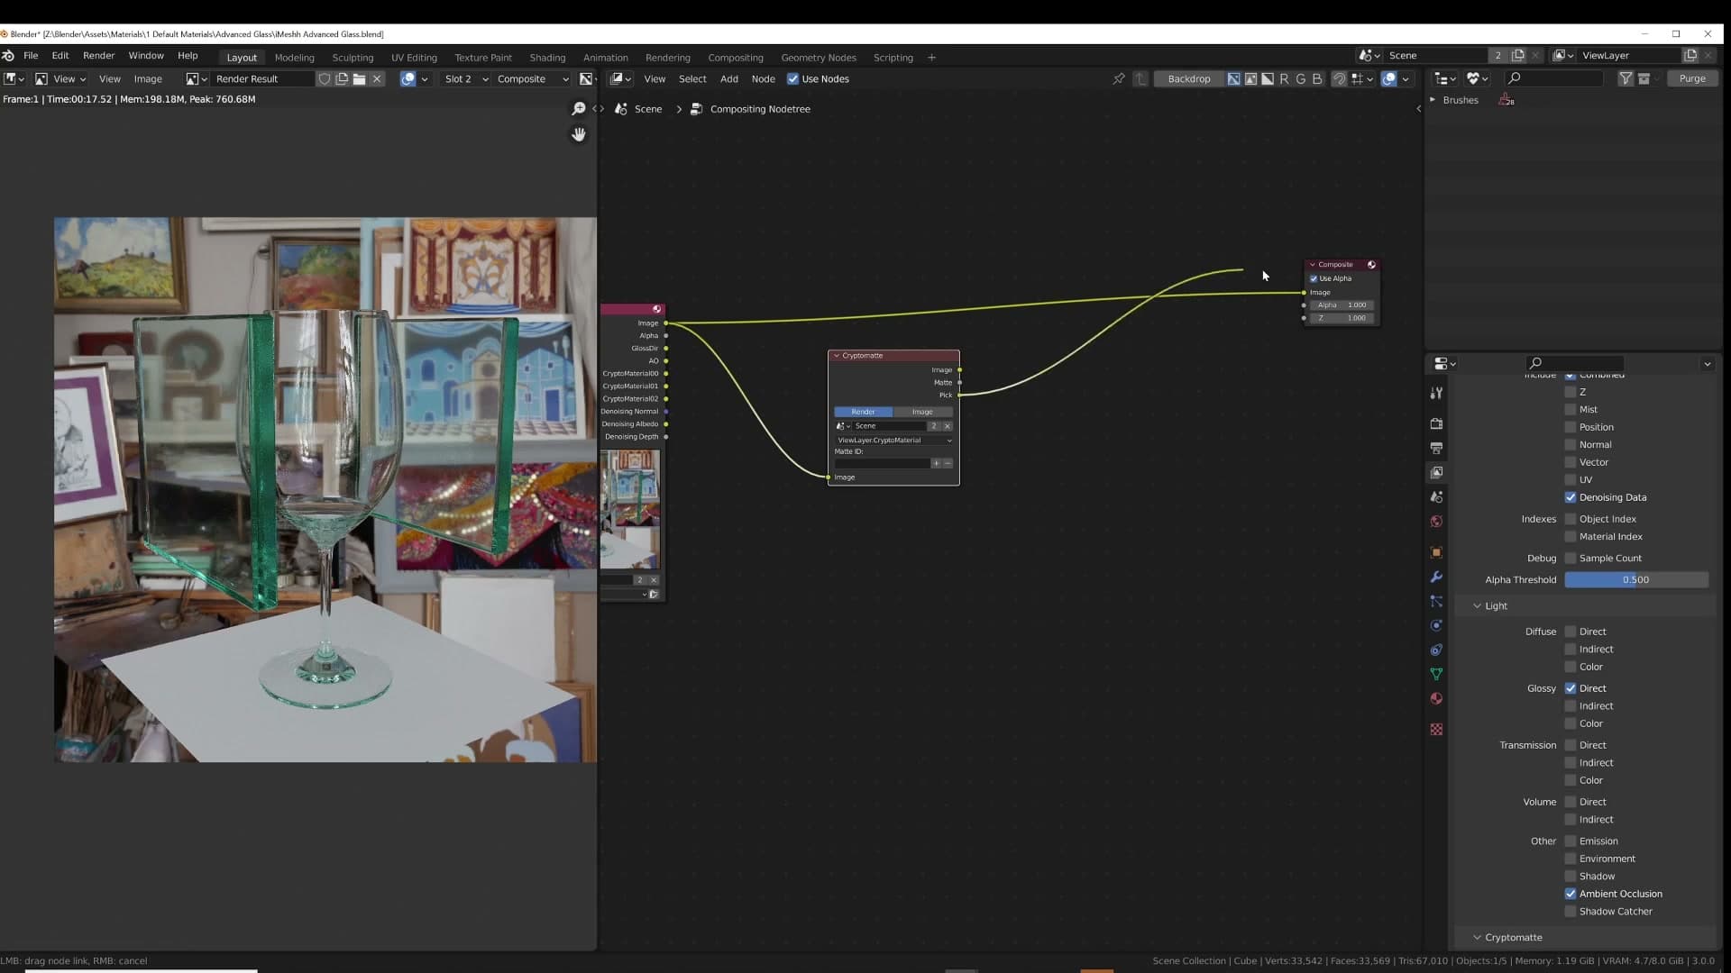This screenshot has width=1731, height=973.
Task: Click the Composite node Alpha value field
Action: tap(1342, 305)
